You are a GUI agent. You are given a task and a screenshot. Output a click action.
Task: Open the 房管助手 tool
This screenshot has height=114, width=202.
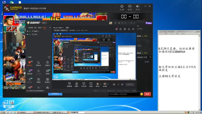click(38, 64)
